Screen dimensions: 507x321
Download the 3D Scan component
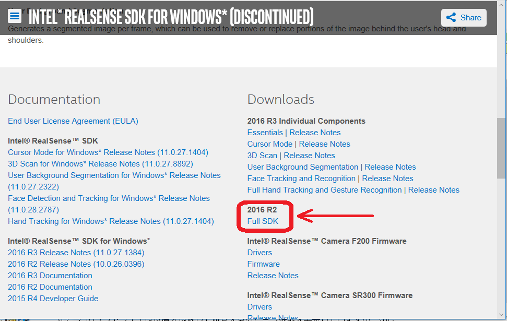point(262,156)
